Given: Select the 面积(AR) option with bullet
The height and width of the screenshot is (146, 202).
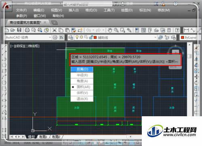Looking at the screenshot, I should click(82, 87).
